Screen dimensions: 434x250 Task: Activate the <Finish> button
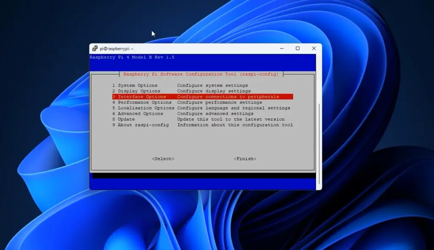point(245,159)
